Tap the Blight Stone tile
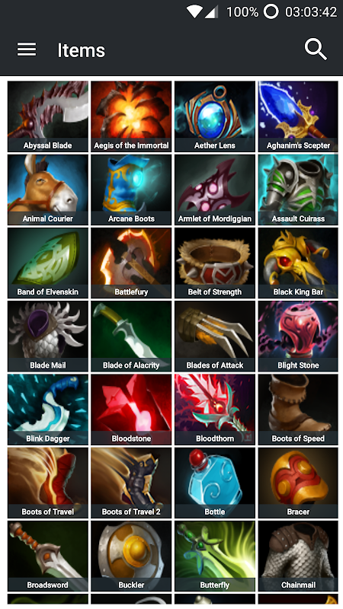The height and width of the screenshot is (609, 343). tap(298, 336)
